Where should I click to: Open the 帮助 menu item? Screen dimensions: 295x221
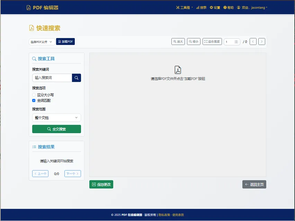tap(229, 8)
